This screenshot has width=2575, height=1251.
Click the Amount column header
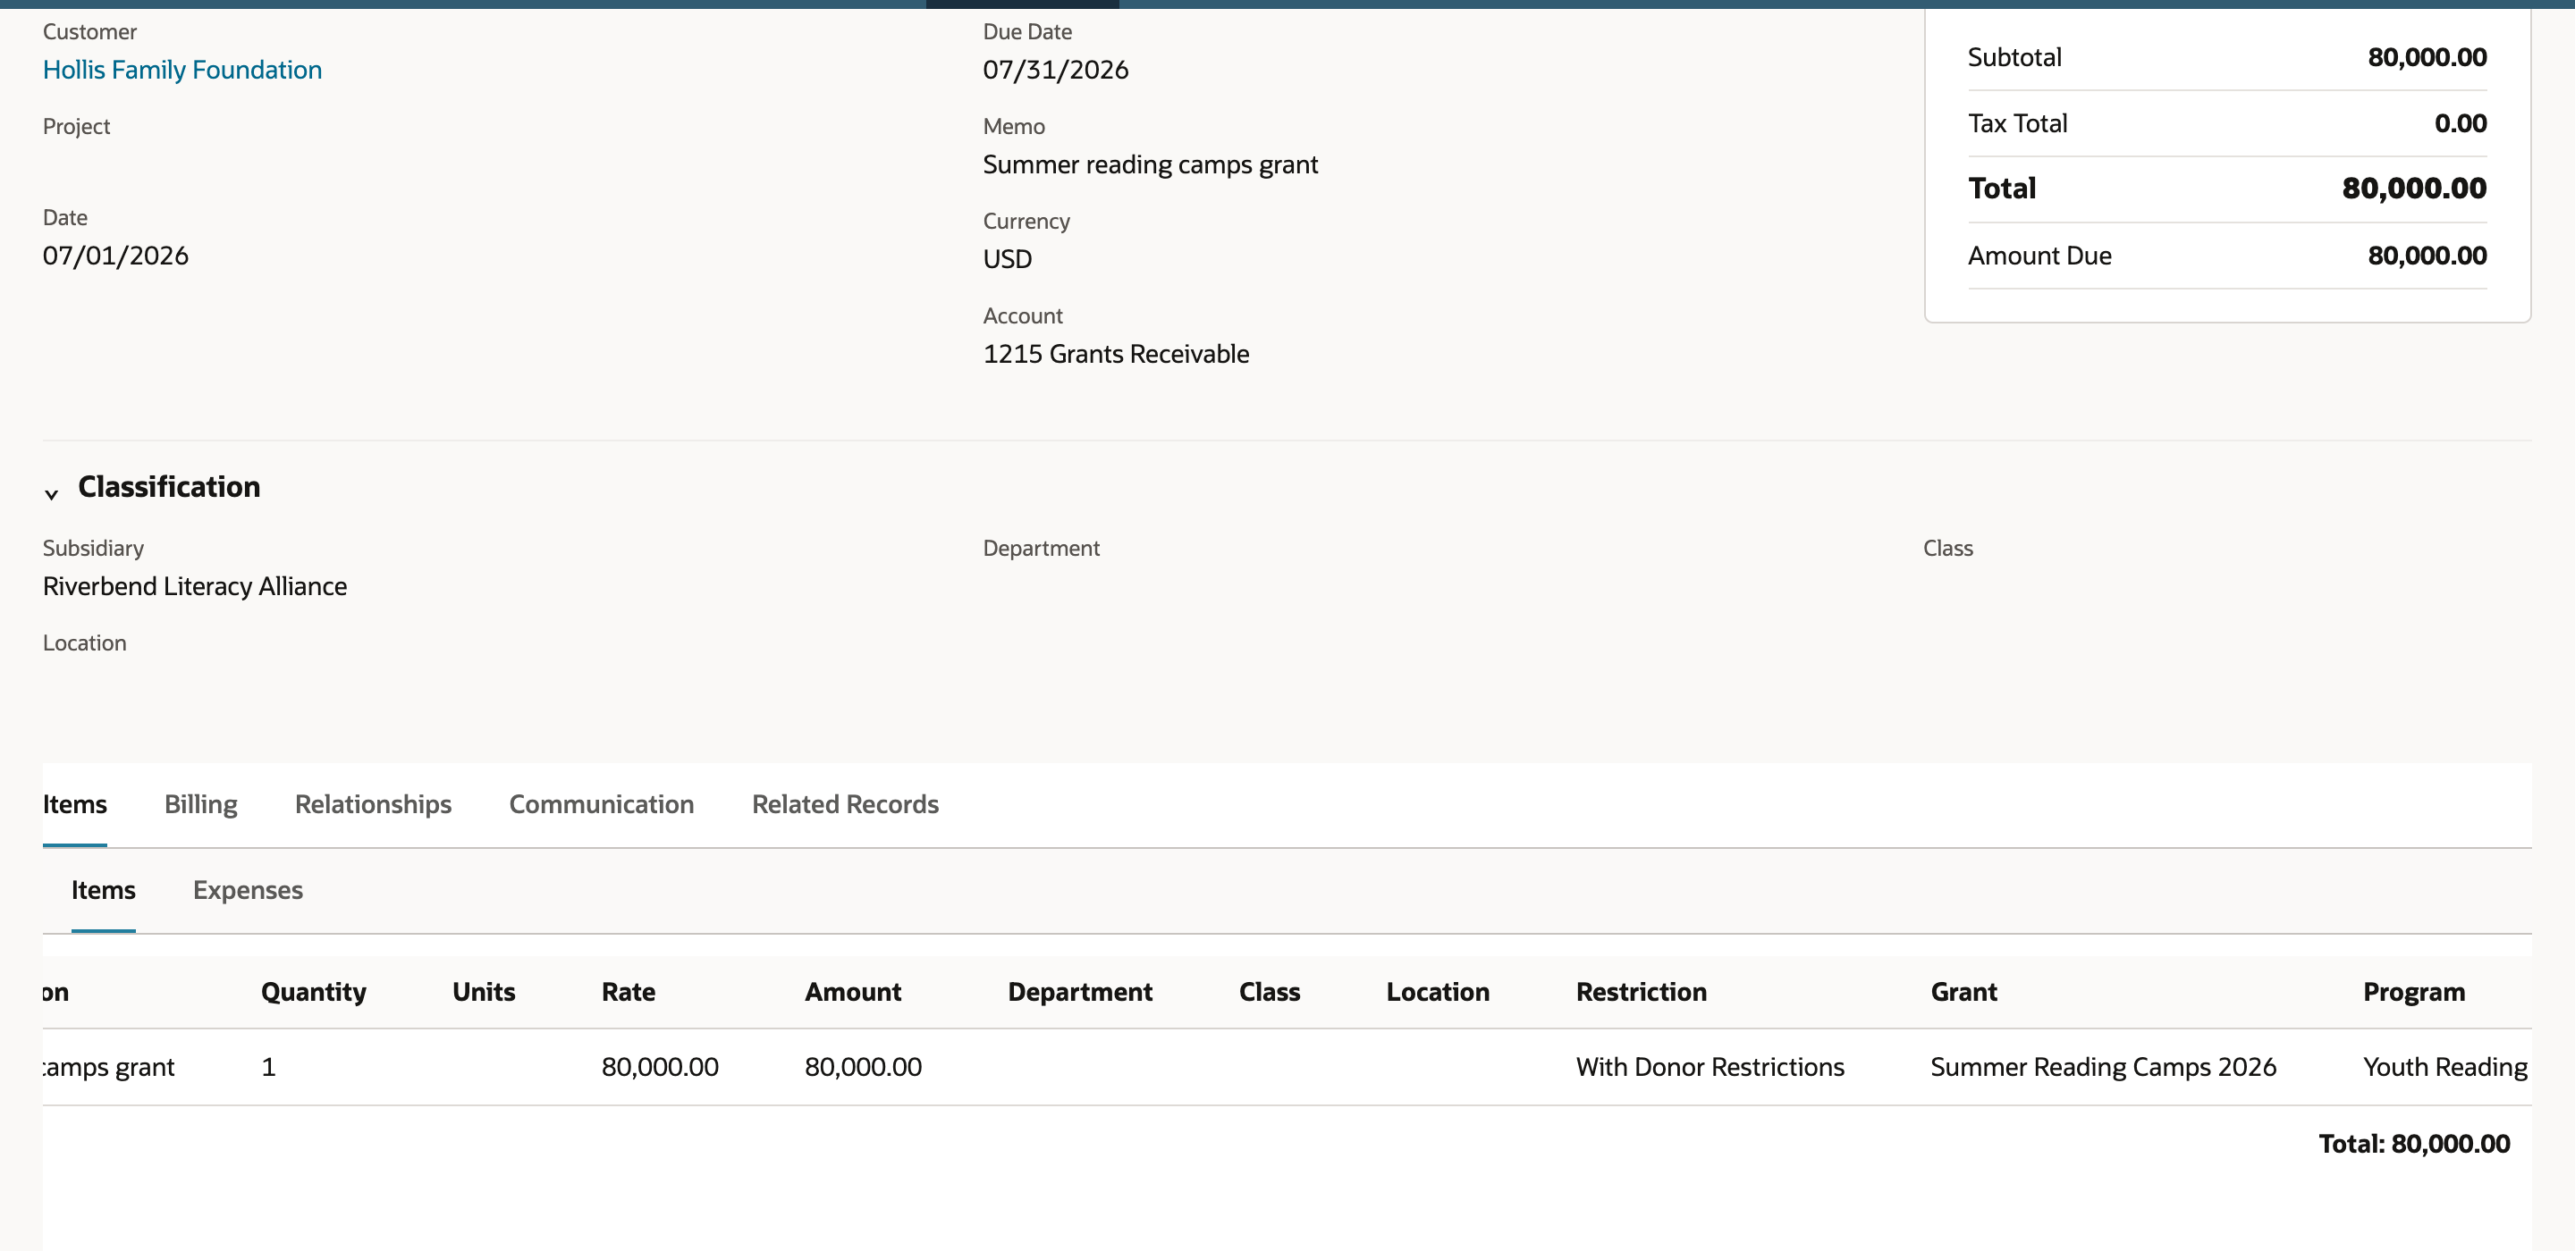[x=853, y=992]
